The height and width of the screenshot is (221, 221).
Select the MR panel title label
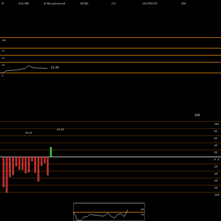click(x=197, y=115)
